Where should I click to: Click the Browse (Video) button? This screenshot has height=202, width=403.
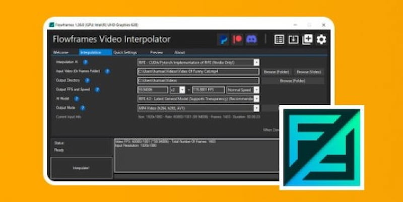click(309, 72)
